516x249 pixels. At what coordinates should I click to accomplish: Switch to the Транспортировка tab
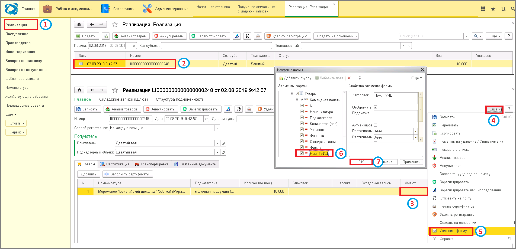(x=151, y=164)
